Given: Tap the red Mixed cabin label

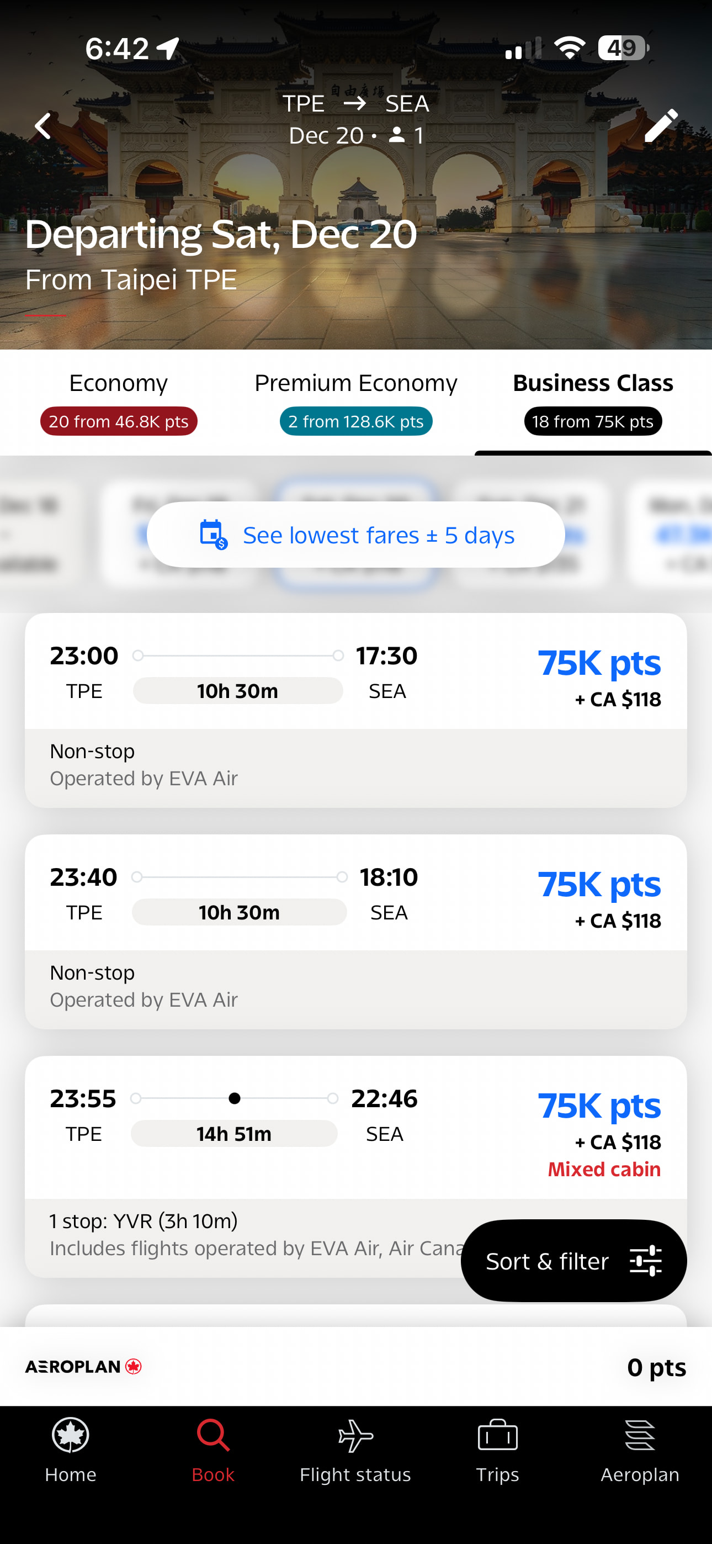Looking at the screenshot, I should 604,1170.
